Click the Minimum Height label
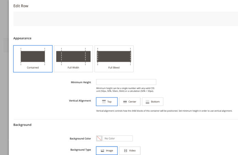The width and height of the screenshot is (238, 155). tap(81, 82)
